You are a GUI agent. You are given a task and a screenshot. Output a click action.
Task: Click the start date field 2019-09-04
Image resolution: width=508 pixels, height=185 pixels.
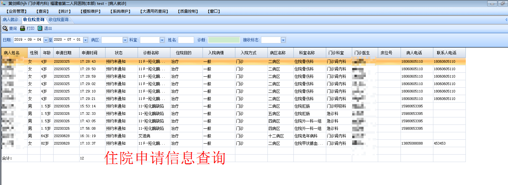click(x=28, y=40)
